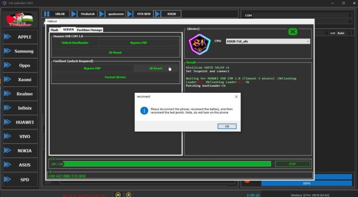Click the blue info icon in reconnect dialog
The width and height of the screenshot is (358, 197).
coord(144,111)
